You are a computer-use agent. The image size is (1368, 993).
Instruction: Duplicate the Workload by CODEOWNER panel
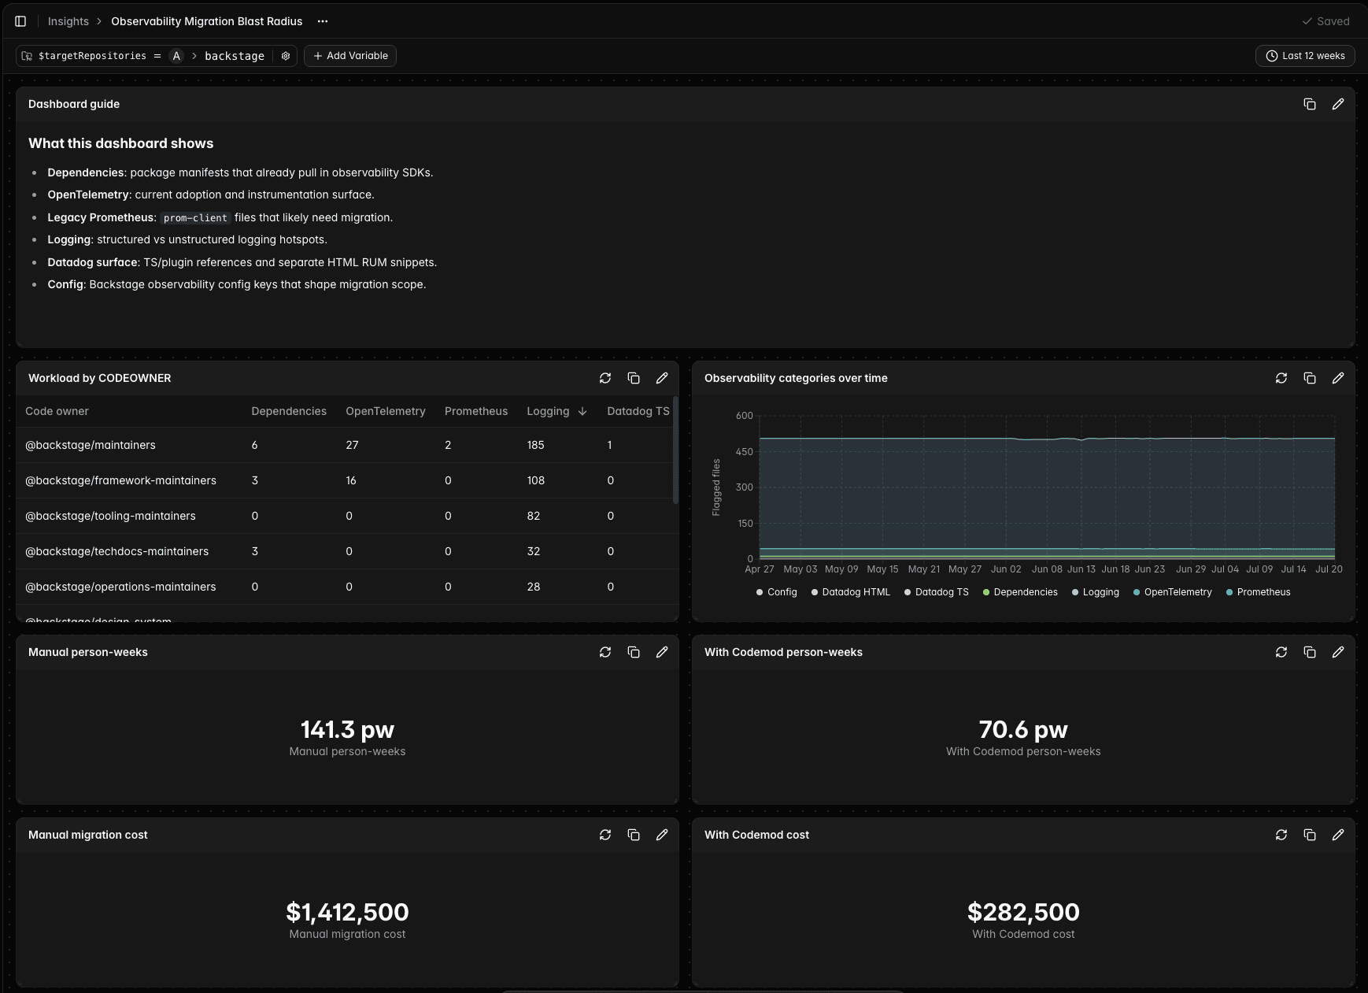coord(634,378)
